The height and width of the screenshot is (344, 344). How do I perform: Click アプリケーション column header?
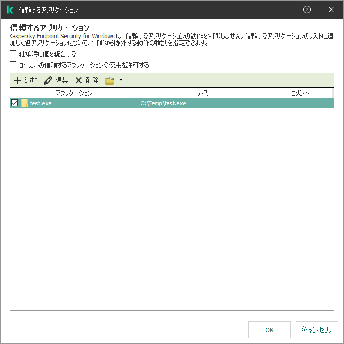click(x=74, y=93)
